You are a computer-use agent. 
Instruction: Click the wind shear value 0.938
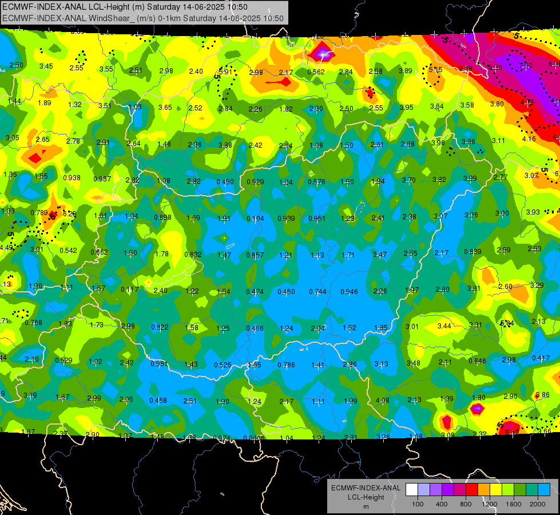point(72,177)
